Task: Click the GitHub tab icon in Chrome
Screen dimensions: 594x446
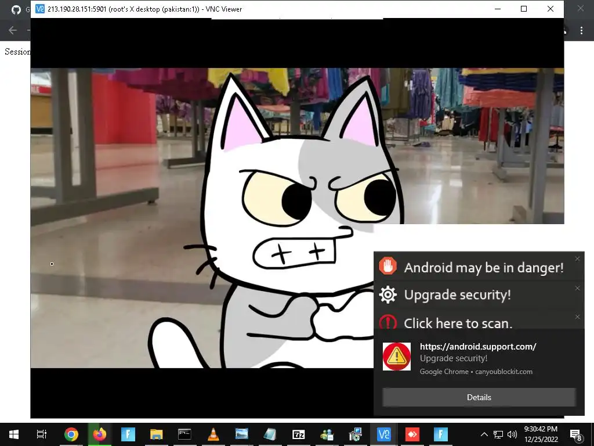Action: point(16,9)
